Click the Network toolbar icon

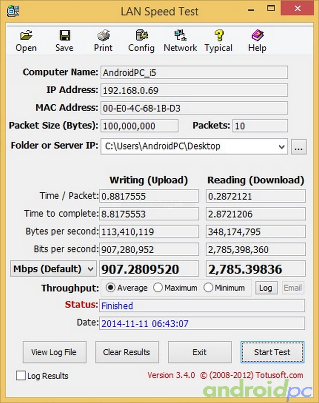pos(180,35)
